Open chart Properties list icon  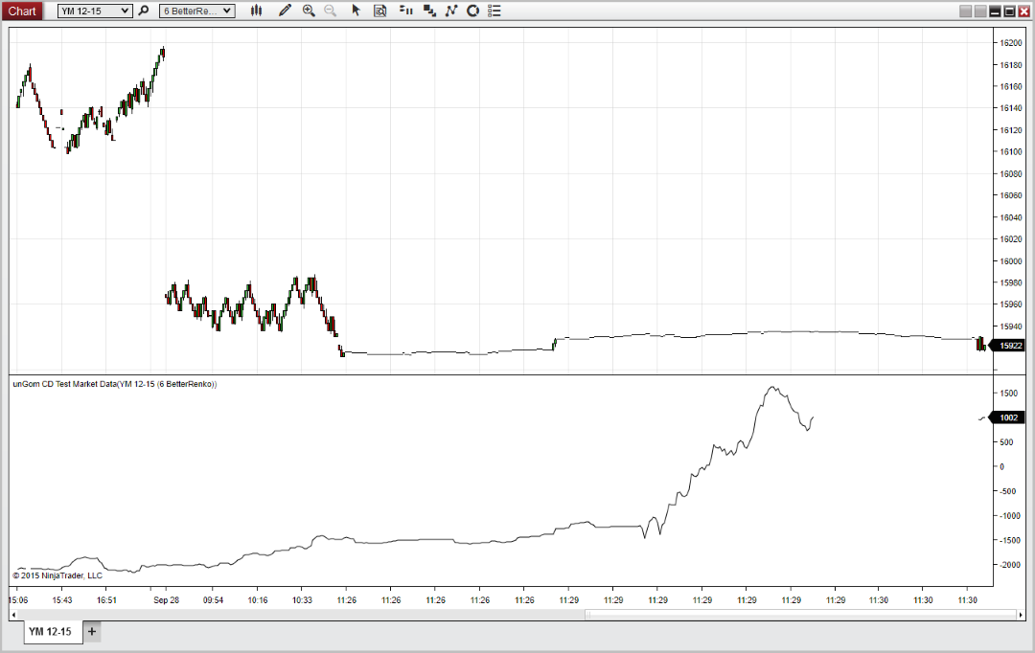coord(494,11)
